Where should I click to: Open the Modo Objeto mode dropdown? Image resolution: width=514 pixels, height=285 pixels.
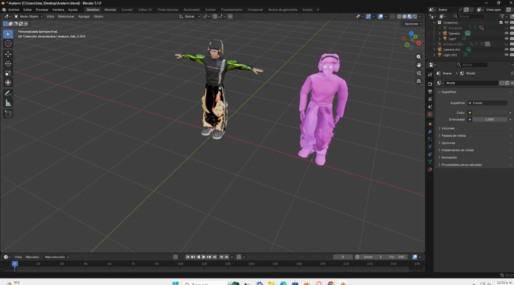pos(29,17)
